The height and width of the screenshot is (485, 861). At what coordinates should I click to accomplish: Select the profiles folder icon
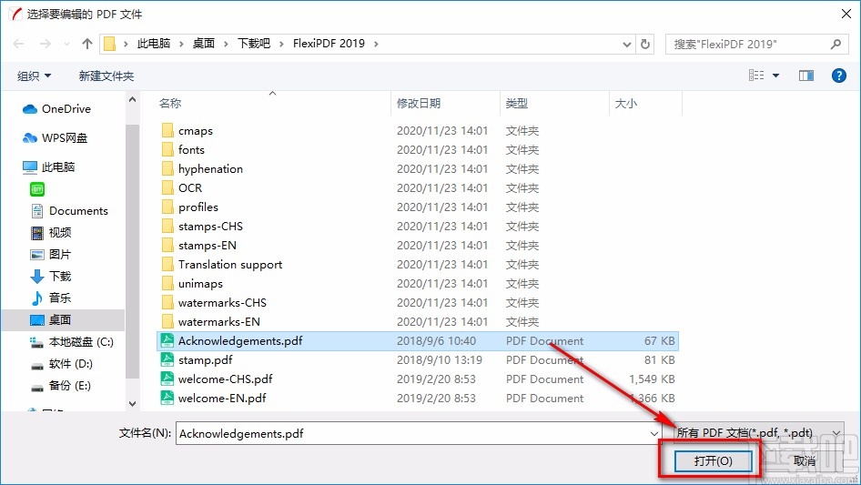point(167,207)
